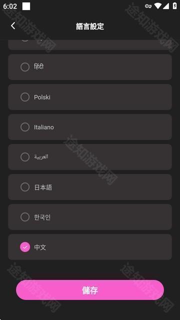Image resolution: width=180 pixels, height=320 pixels.
Task: Tap the cellular signal status icon
Action: (x=165, y=6)
